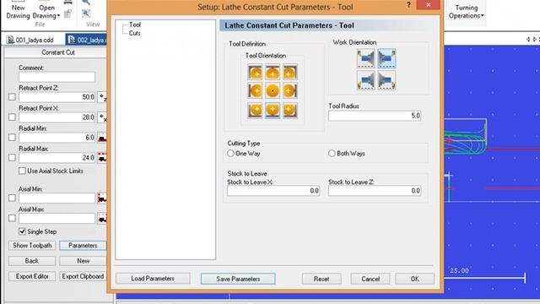Select middle-left tool orientation icon
This screenshot has width=540, height=304.
[255, 91]
